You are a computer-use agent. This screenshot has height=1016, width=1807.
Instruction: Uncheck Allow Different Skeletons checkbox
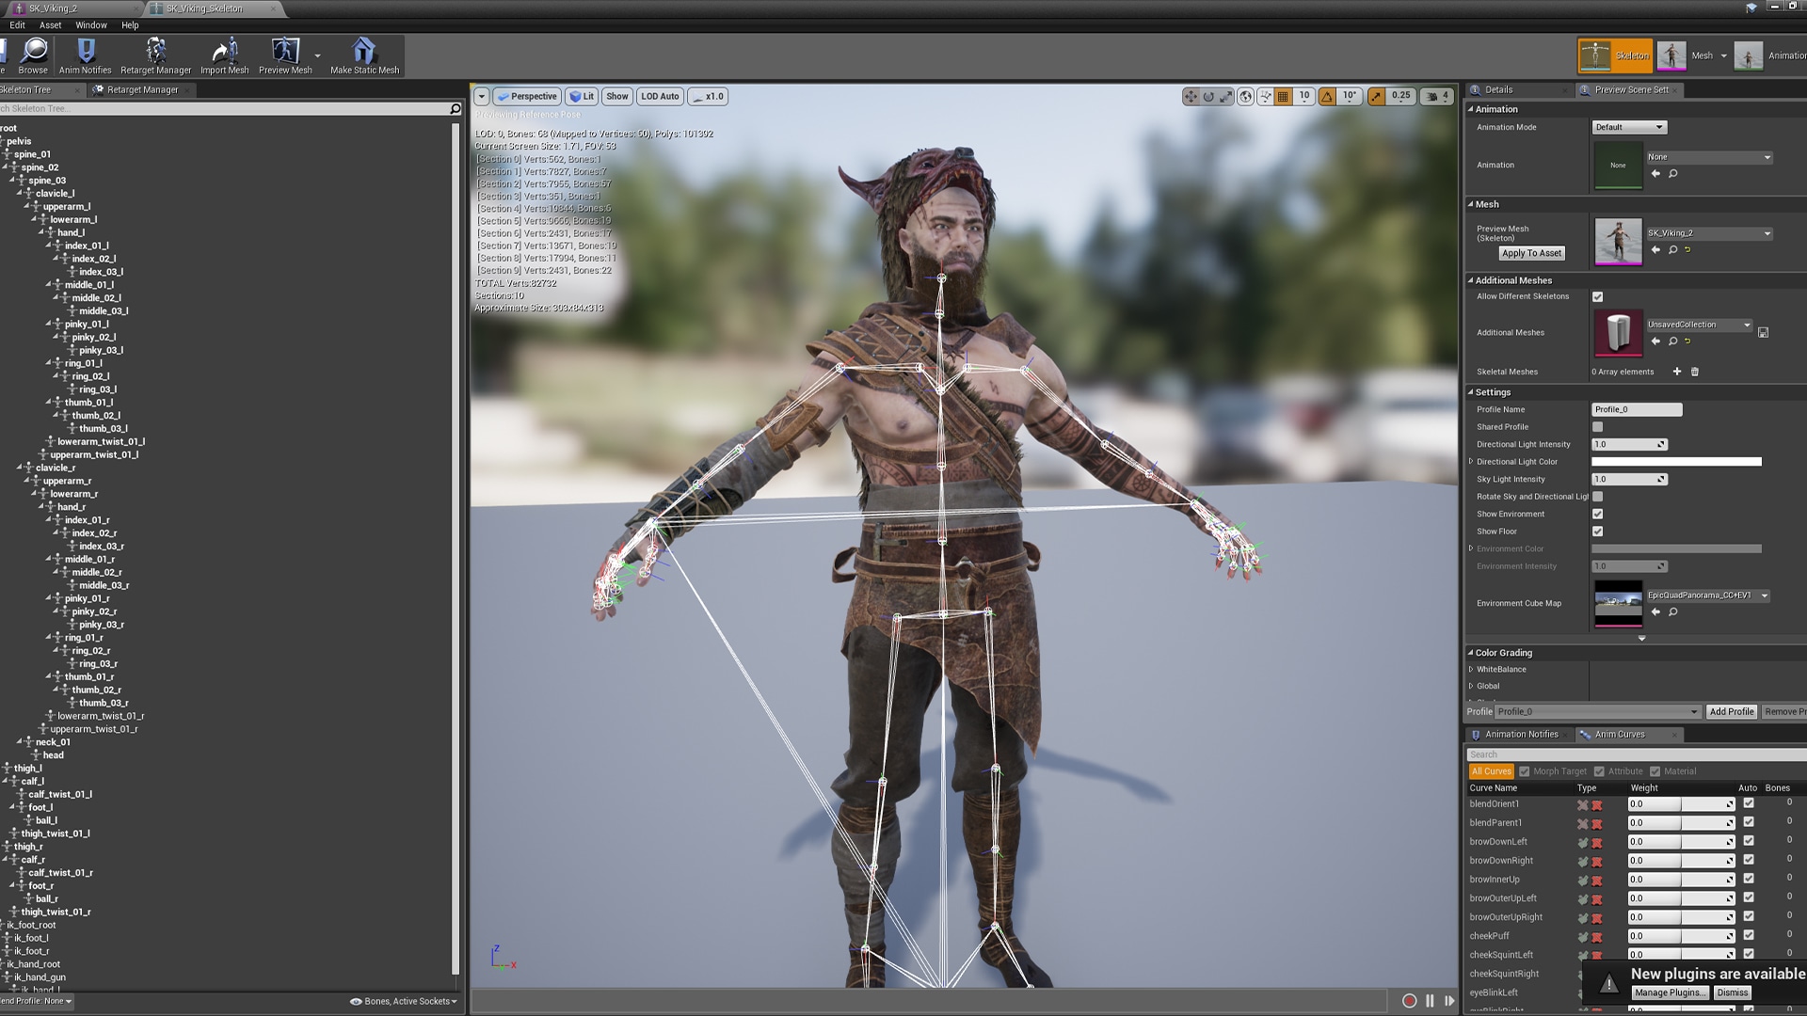coord(1597,296)
